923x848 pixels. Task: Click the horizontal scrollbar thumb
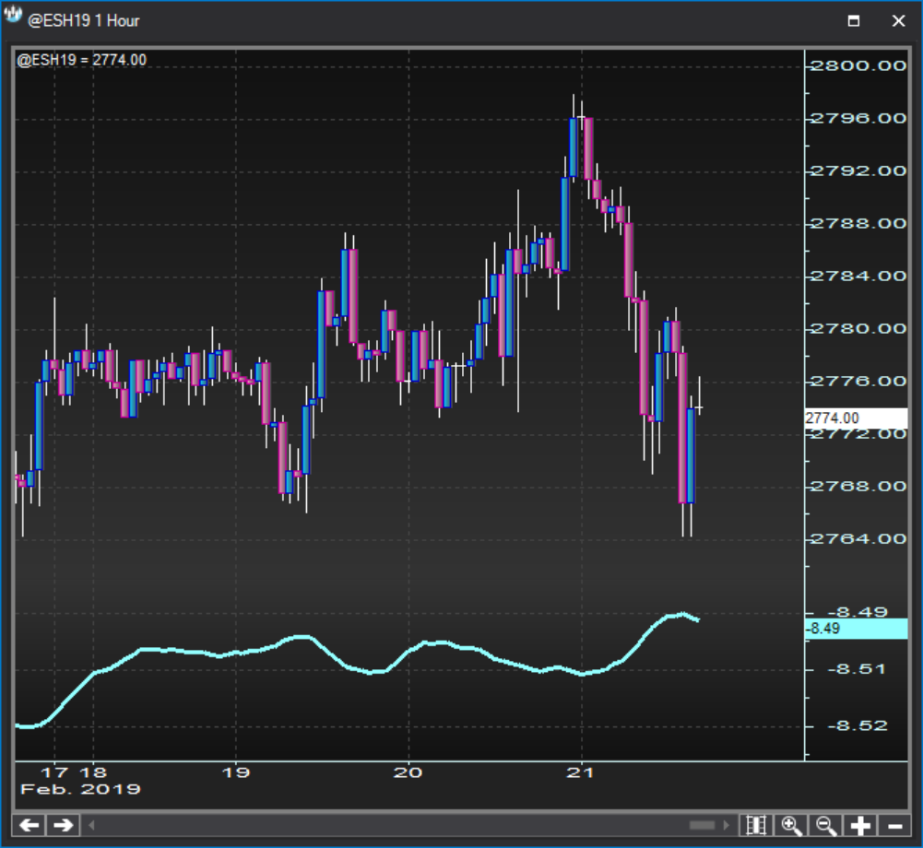702,825
